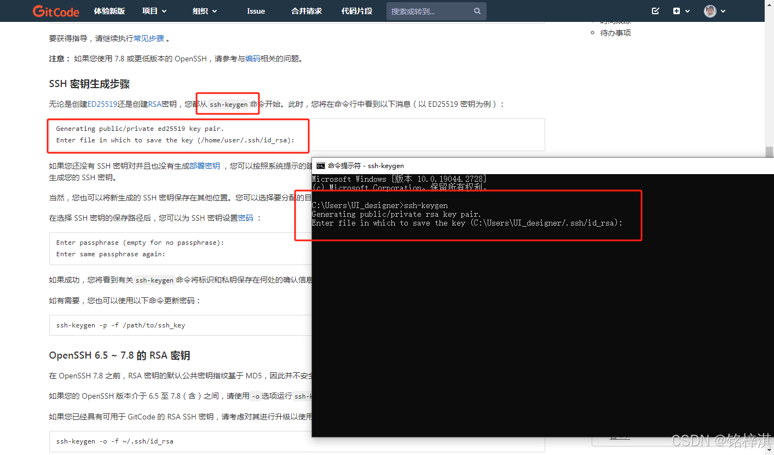Open 合并请求 in the navbar
The image size is (774, 455).
(307, 11)
